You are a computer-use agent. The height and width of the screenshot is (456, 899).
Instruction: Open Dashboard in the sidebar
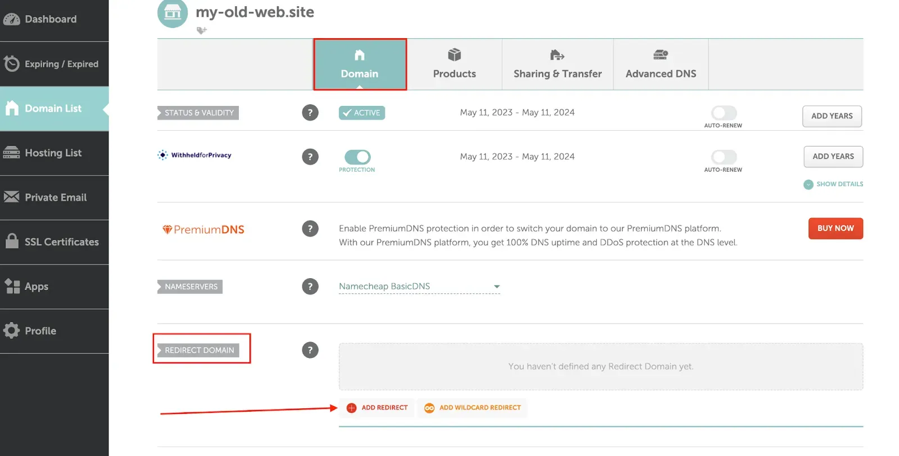(54, 20)
